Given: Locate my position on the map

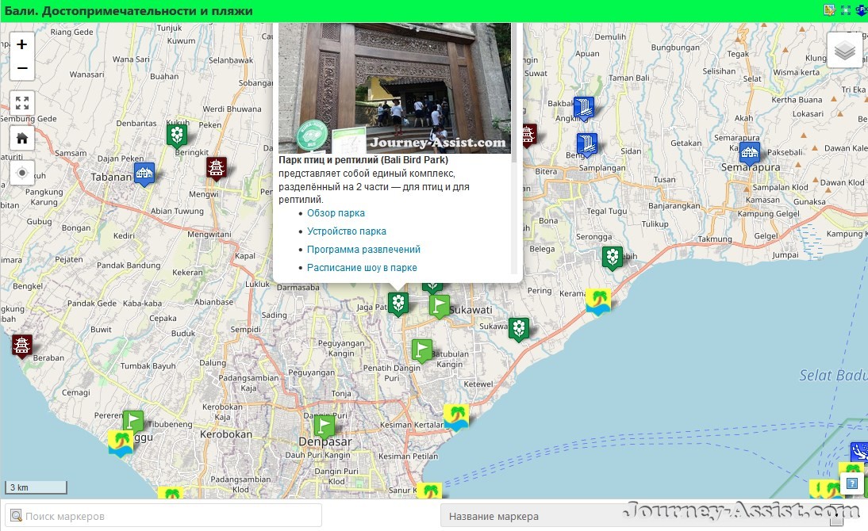Looking at the screenshot, I should pyautogui.click(x=22, y=173).
